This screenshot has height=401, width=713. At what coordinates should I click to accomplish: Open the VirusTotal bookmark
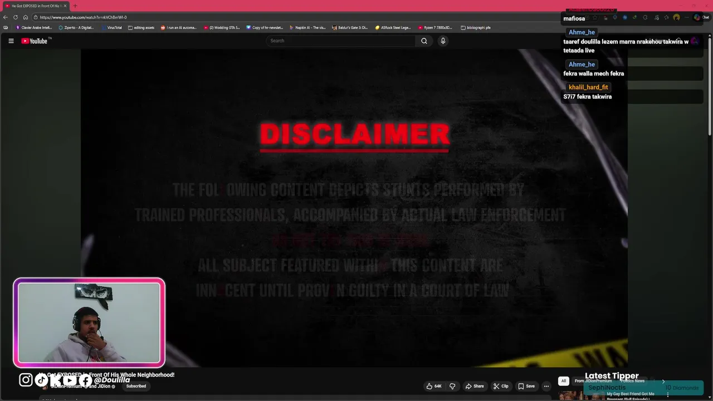[111, 27]
